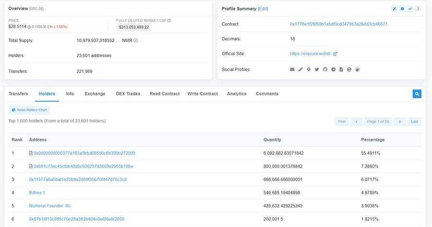
Task: Open the three-dot menu in Profile Summary
Action: [418, 9]
